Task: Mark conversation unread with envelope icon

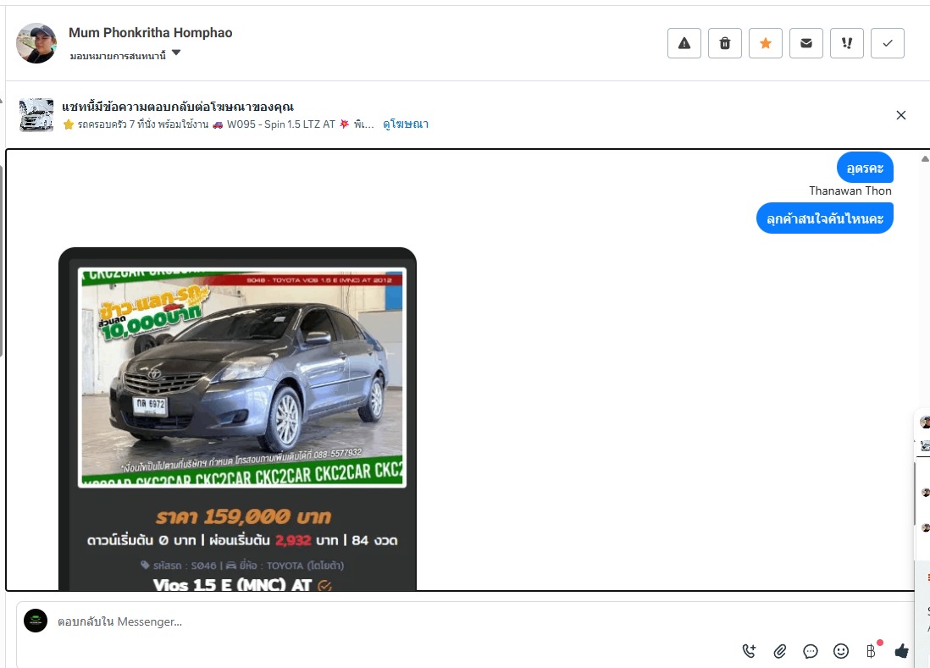Action: coord(806,43)
